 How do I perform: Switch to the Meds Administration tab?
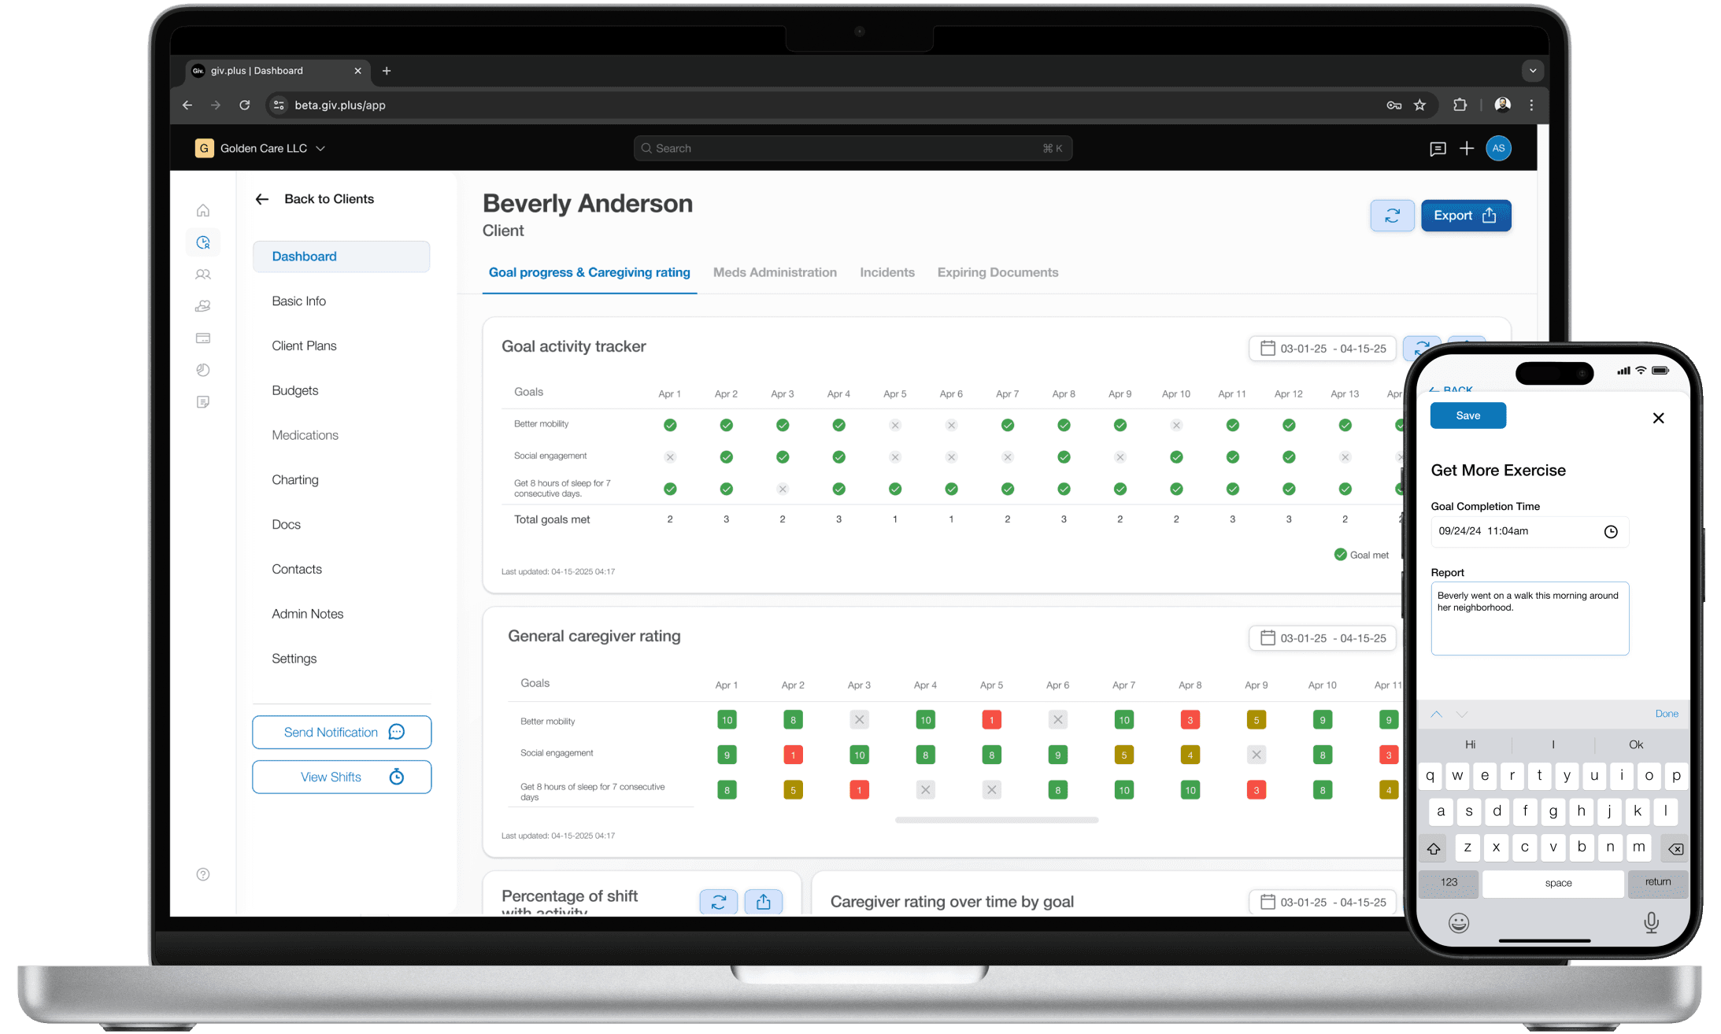coord(775,272)
